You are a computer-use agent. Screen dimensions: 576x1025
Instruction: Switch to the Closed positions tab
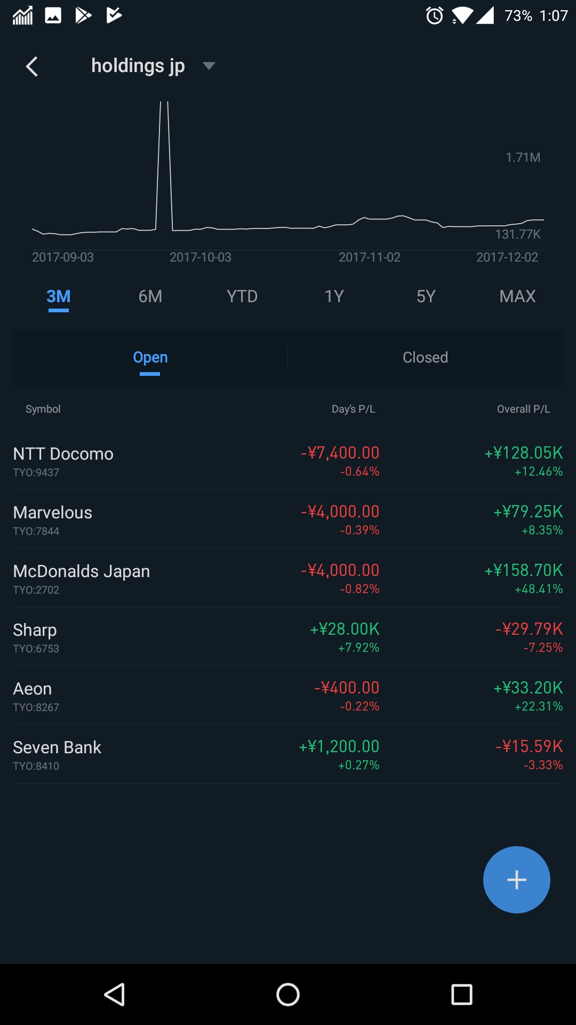click(425, 358)
